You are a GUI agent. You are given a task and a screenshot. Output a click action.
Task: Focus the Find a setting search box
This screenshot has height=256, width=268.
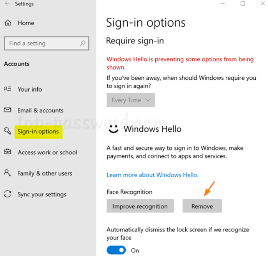tap(47, 43)
